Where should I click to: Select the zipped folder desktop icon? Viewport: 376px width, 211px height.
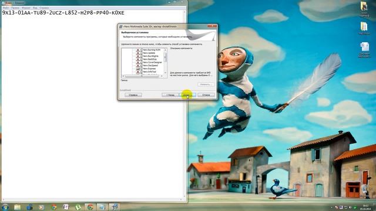pos(364,28)
